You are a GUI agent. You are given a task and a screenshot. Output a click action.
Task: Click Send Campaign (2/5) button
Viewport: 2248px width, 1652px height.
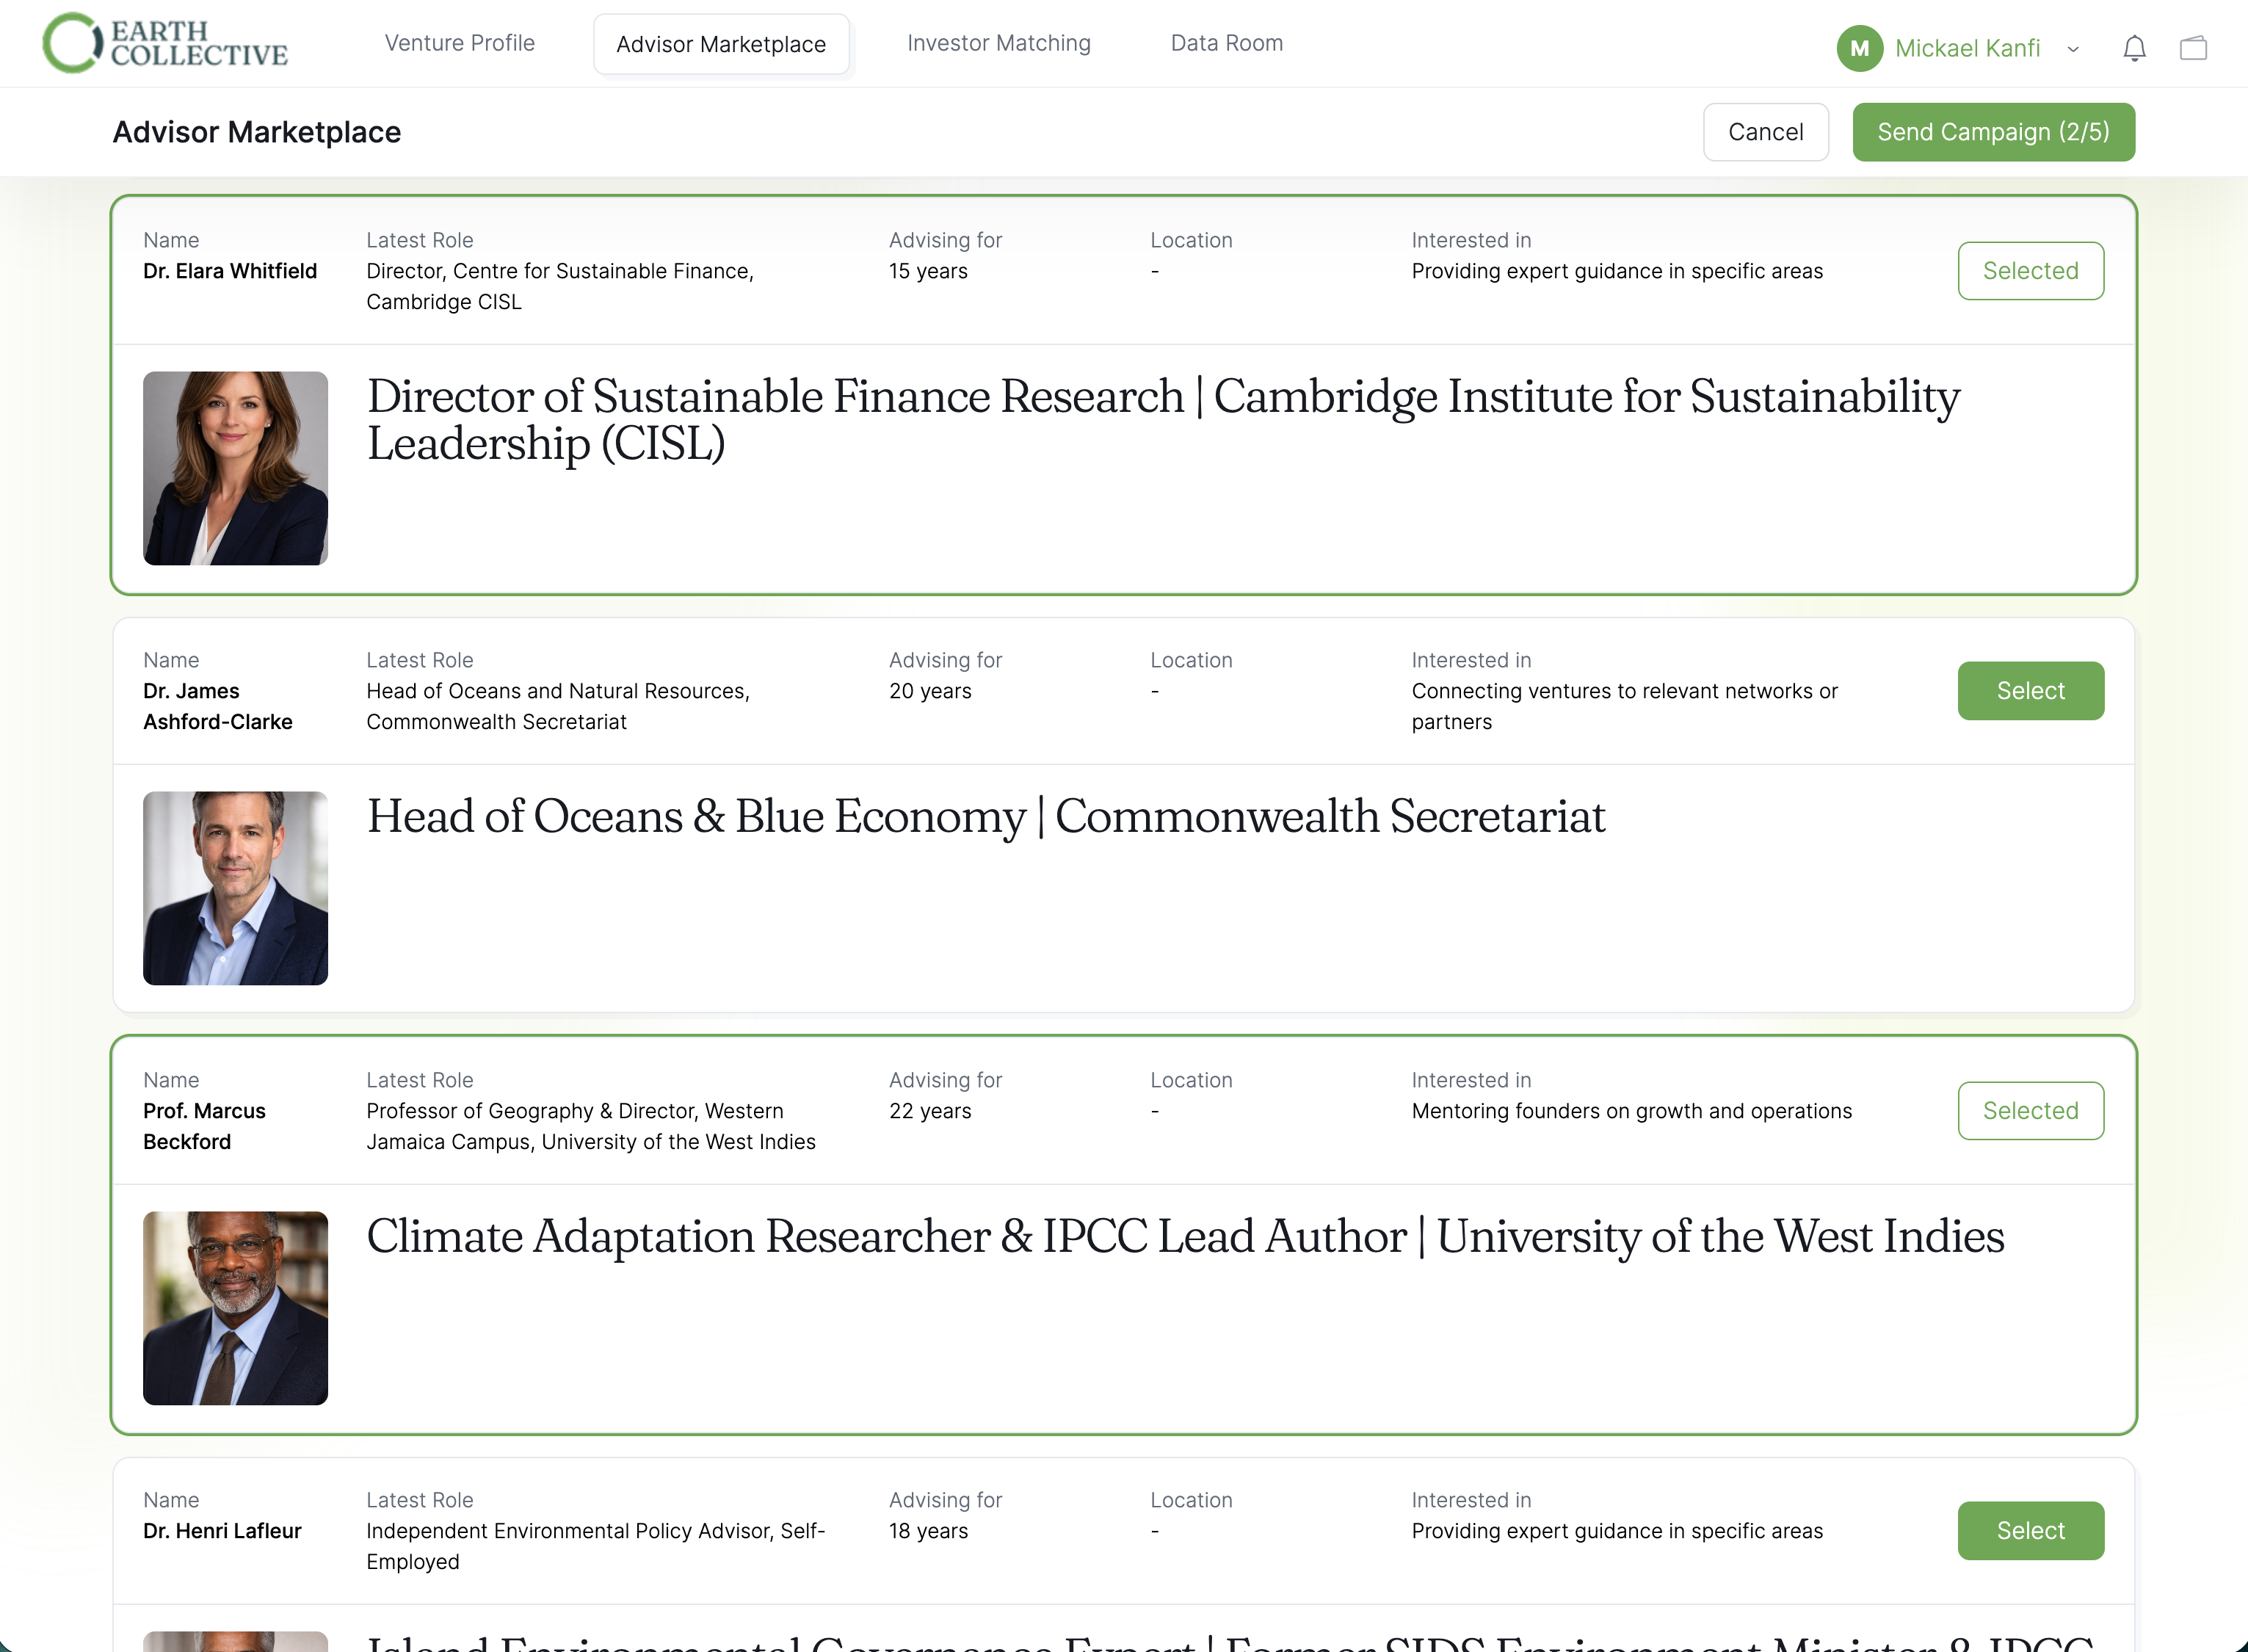[1992, 132]
